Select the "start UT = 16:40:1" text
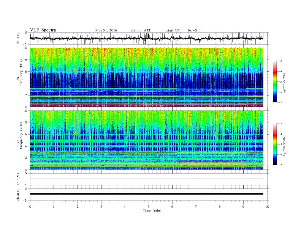The width and height of the screenshot is (301, 232). (184, 30)
